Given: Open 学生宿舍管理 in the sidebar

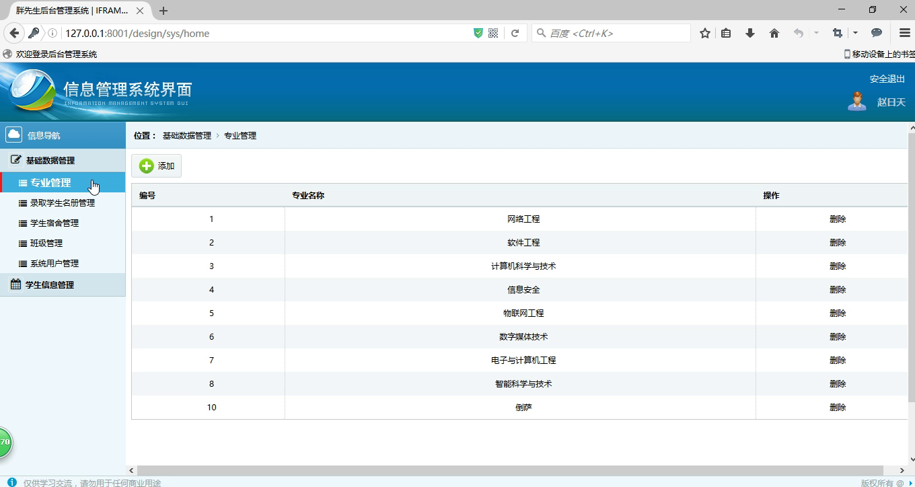Looking at the screenshot, I should click(63, 223).
